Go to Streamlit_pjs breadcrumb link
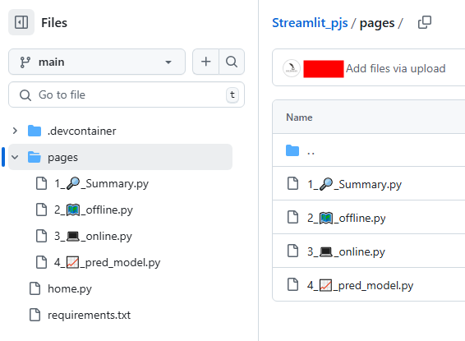This screenshot has width=465, height=341. 310,23
